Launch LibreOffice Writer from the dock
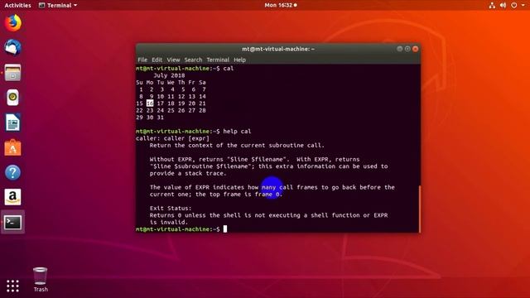Viewport: 530px width, 298px height. pyautogui.click(x=13, y=123)
